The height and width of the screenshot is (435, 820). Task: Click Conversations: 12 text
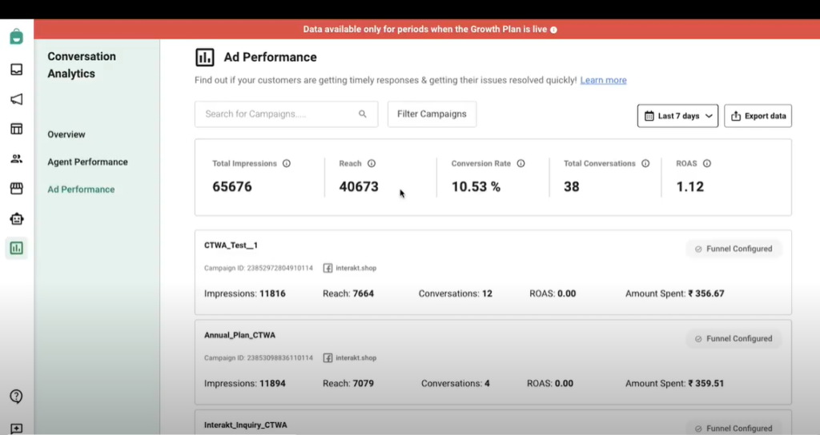[x=456, y=293]
